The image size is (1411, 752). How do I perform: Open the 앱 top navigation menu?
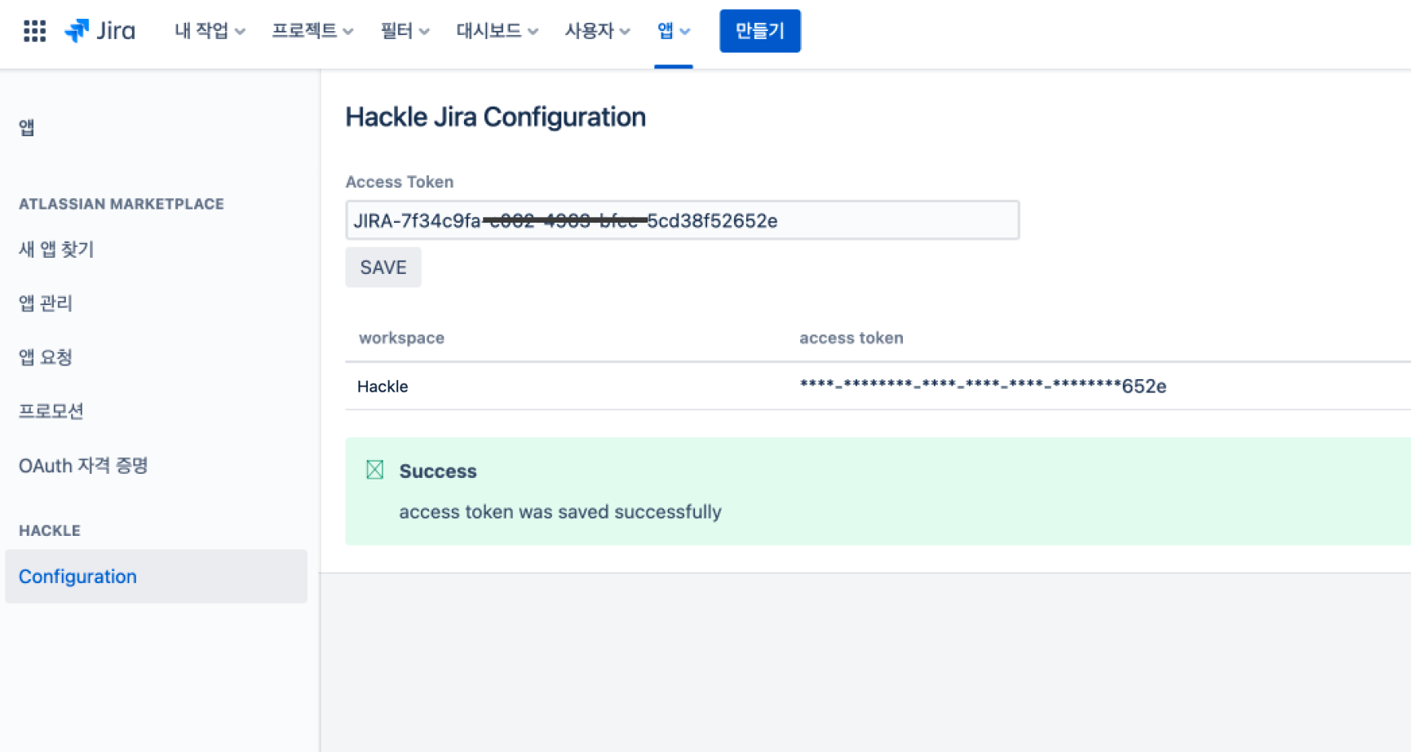(x=674, y=31)
